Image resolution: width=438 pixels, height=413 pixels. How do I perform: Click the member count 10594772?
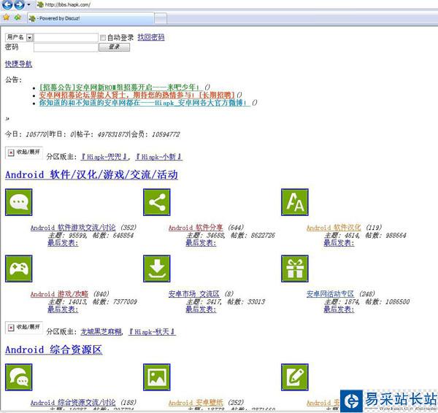point(166,134)
